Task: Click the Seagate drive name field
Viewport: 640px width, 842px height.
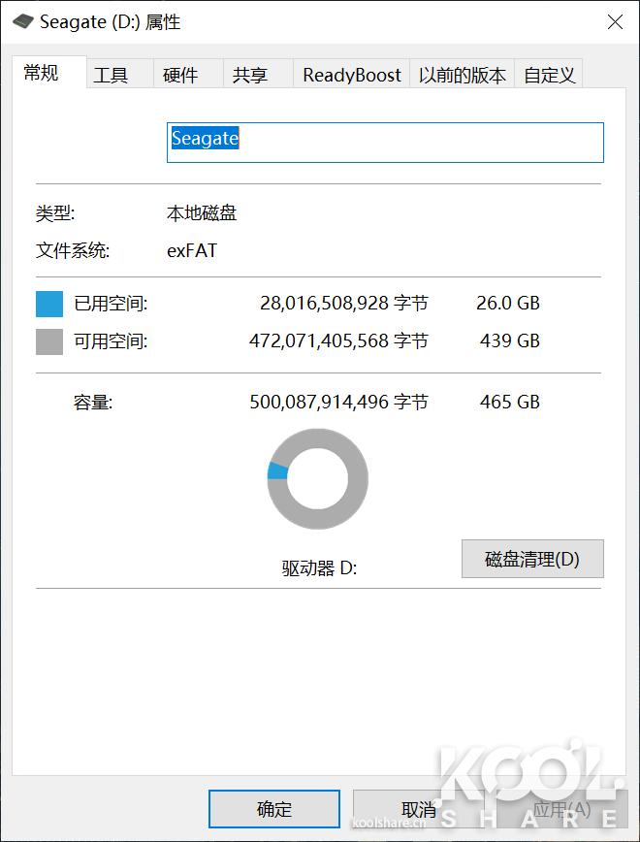Action: point(385,143)
